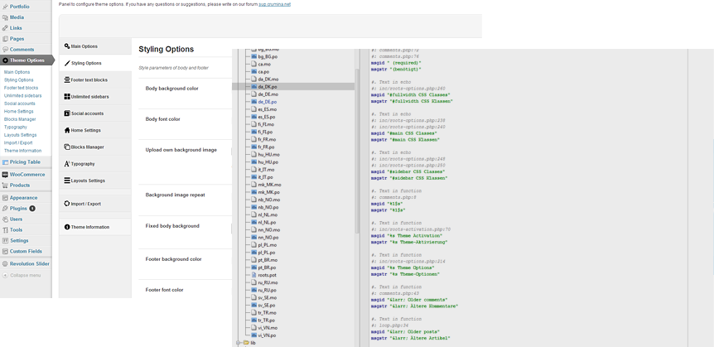Image resolution: width=714 pixels, height=347 pixels.
Task: Click the Typography letter icon
Action: coord(67,164)
